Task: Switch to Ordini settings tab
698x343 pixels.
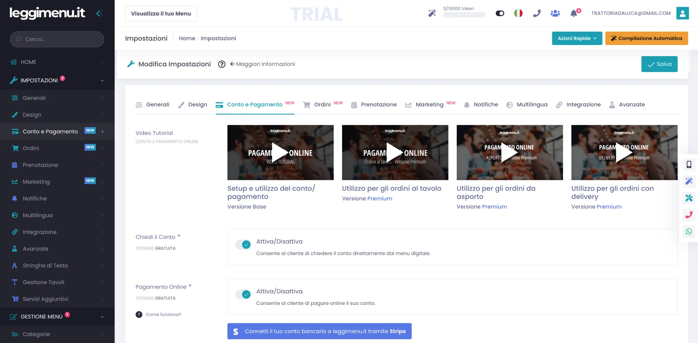Action: [323, 104]
